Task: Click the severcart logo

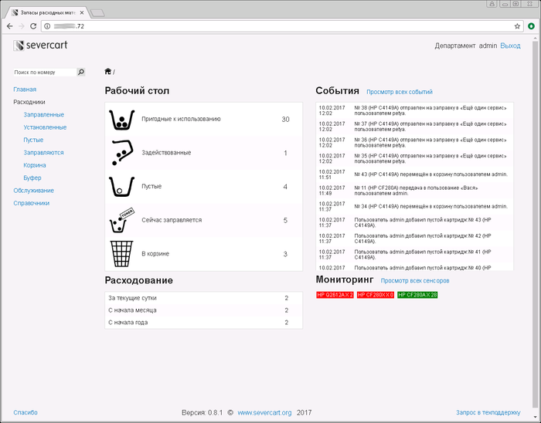Action: pyautogui.click(x=40, y=46)
